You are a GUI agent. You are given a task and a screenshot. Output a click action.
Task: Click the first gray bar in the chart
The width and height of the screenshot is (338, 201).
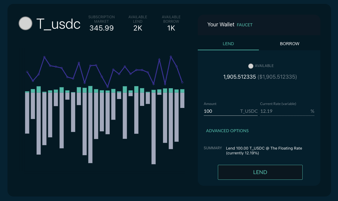pyautogui.click(x=27, y=113)
